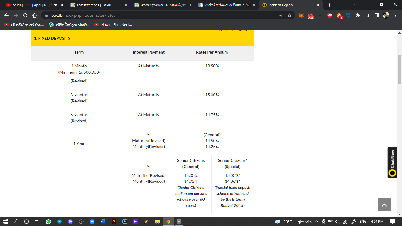Open Discord from the taskbar
The image size is (402, 226).
[x=70, y=222]
